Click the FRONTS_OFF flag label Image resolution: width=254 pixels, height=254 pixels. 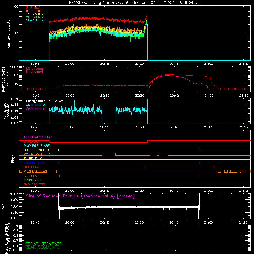(x=34, y=180)
